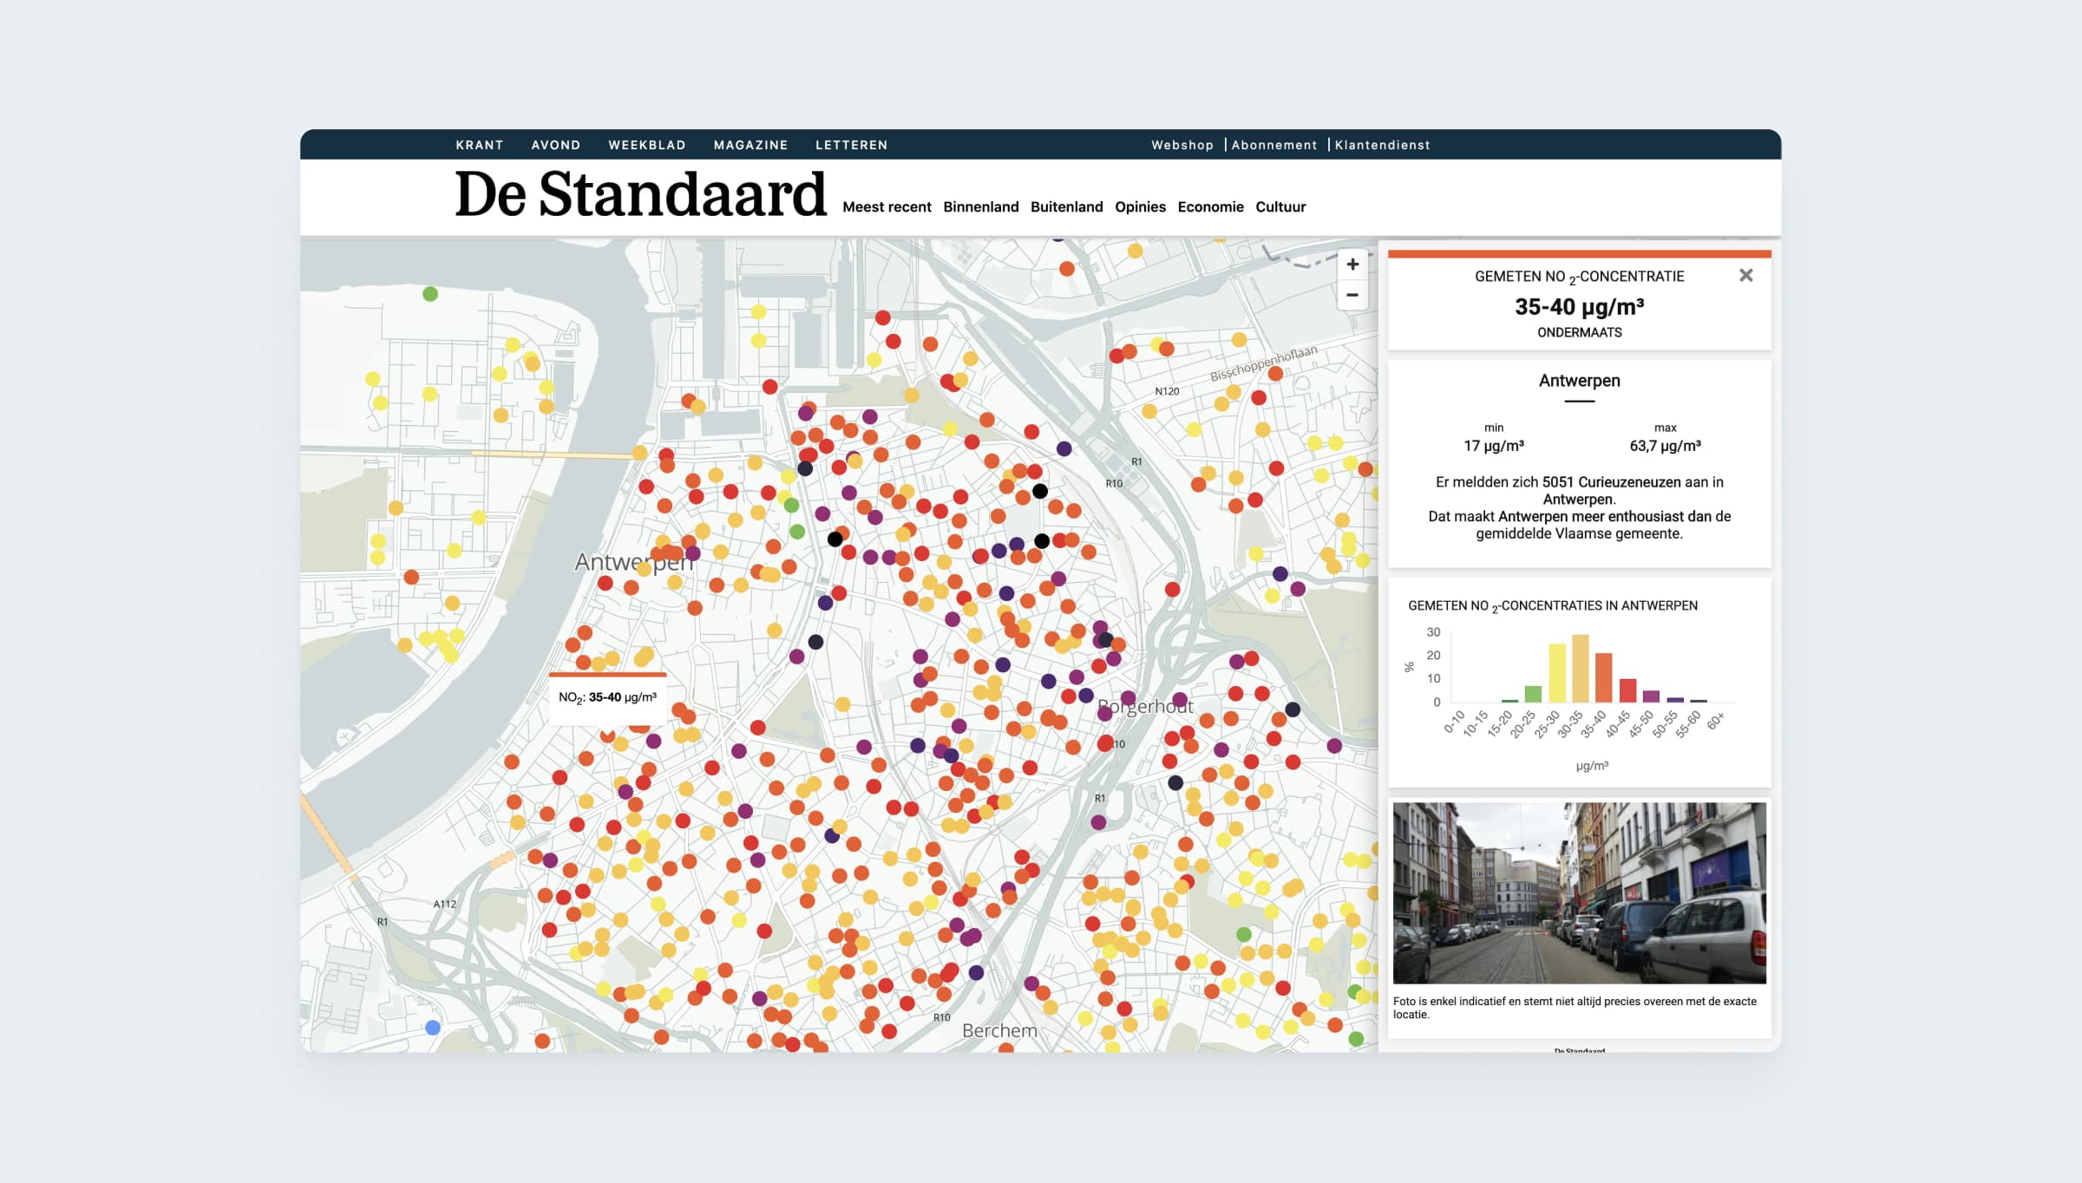This screenshot has height=1183, width=2082.
Task: Click the 35-40 µg/m³ headline value
Action: [1580, 307]
